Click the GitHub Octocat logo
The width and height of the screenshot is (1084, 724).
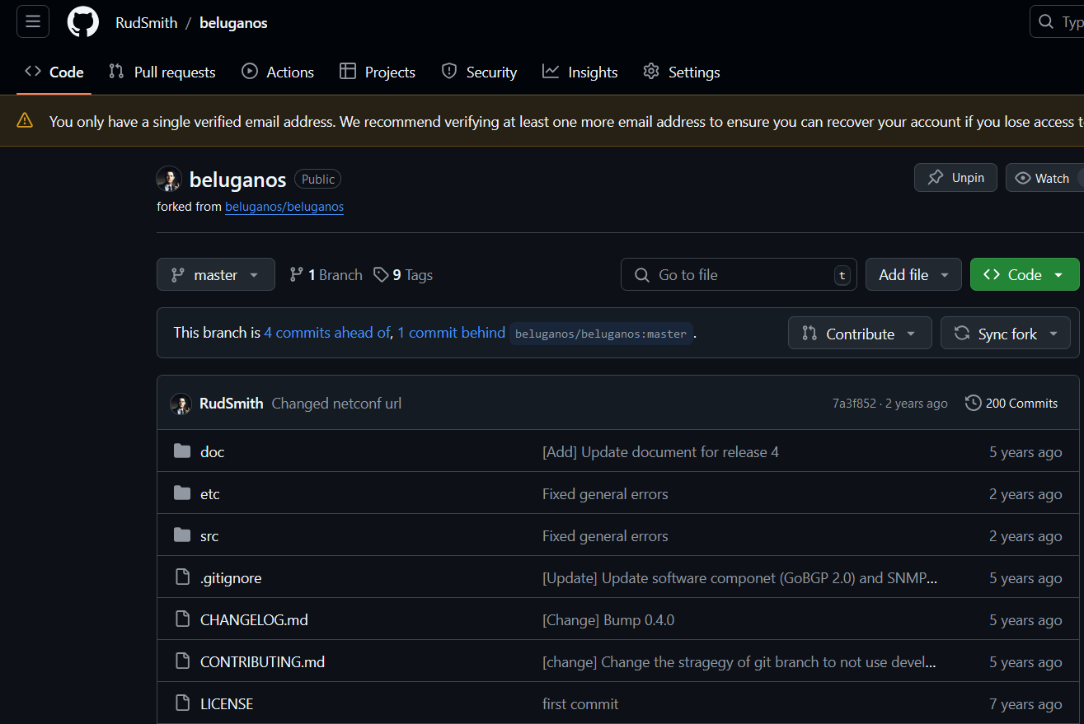point(82,22)
